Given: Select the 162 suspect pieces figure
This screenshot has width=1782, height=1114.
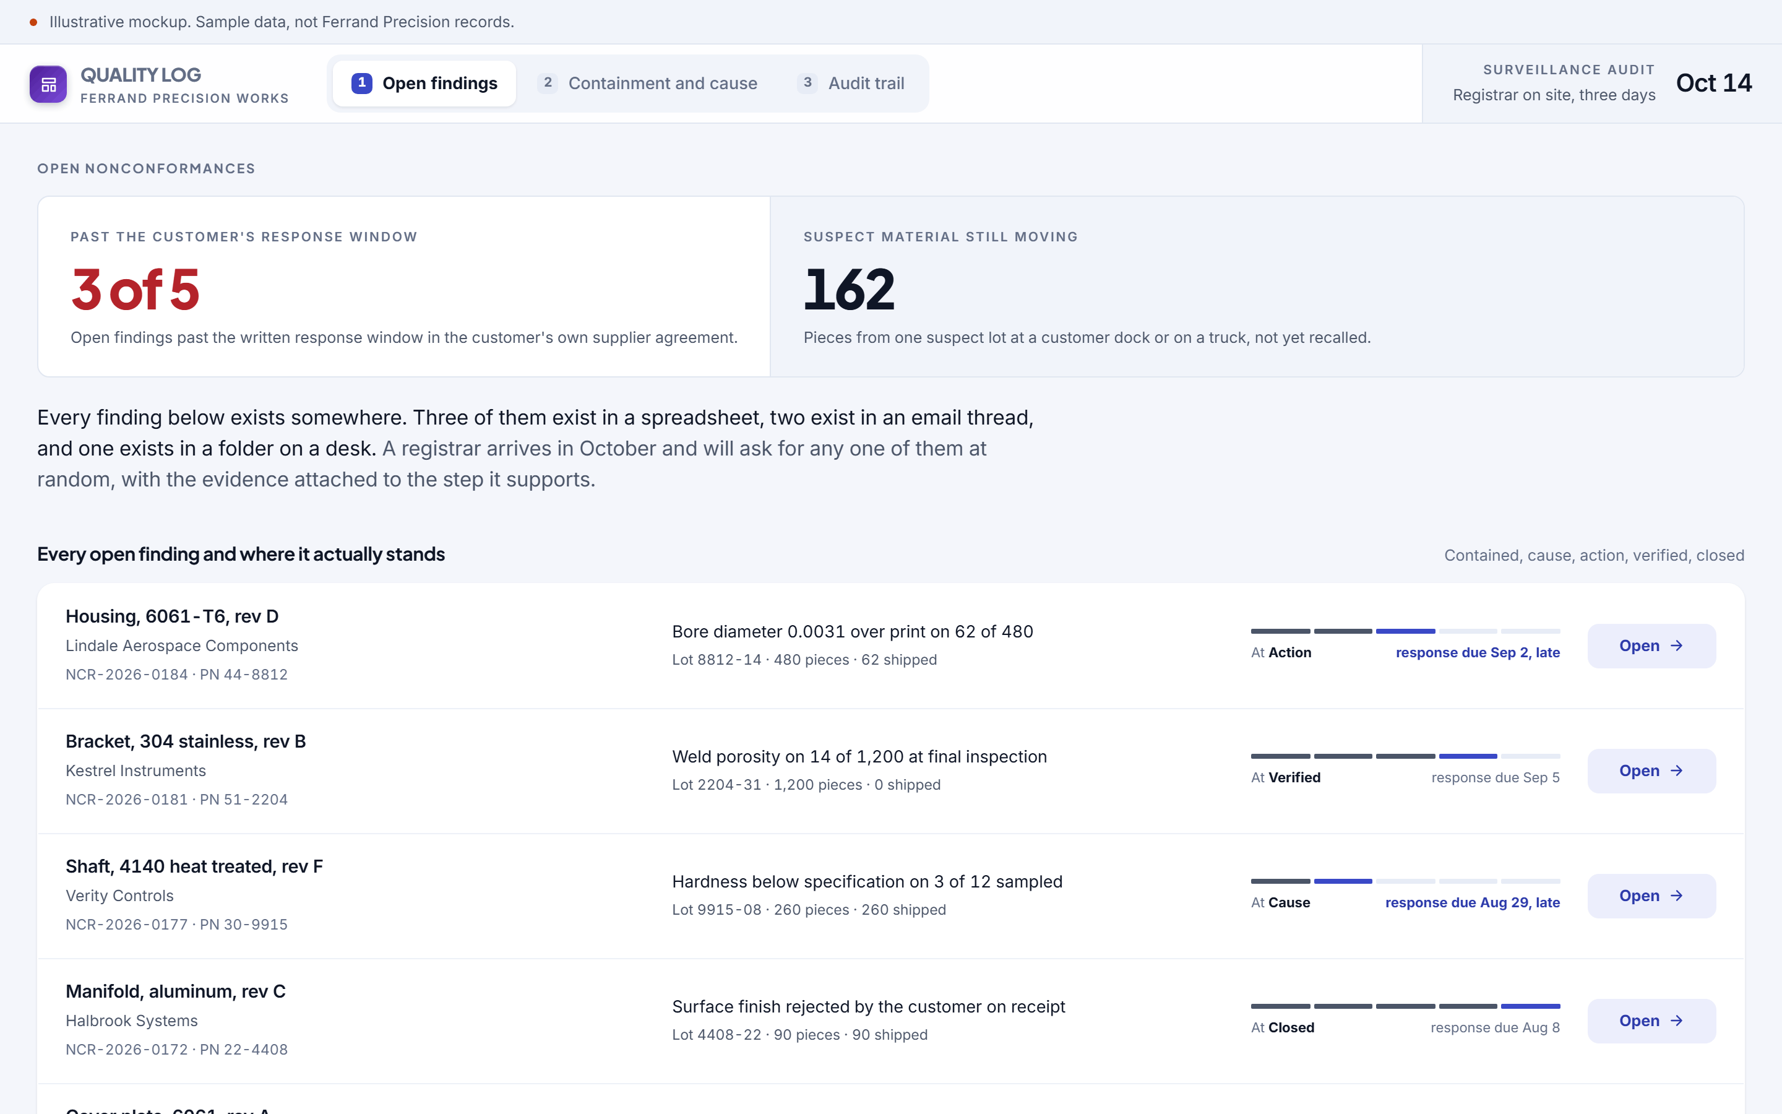Looking at the screenshot, I should coord(849,290).
